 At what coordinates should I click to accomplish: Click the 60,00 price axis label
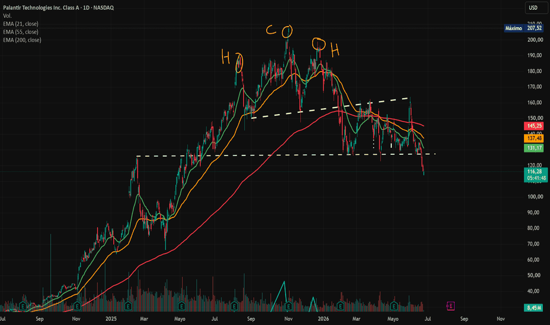point(535,259)
